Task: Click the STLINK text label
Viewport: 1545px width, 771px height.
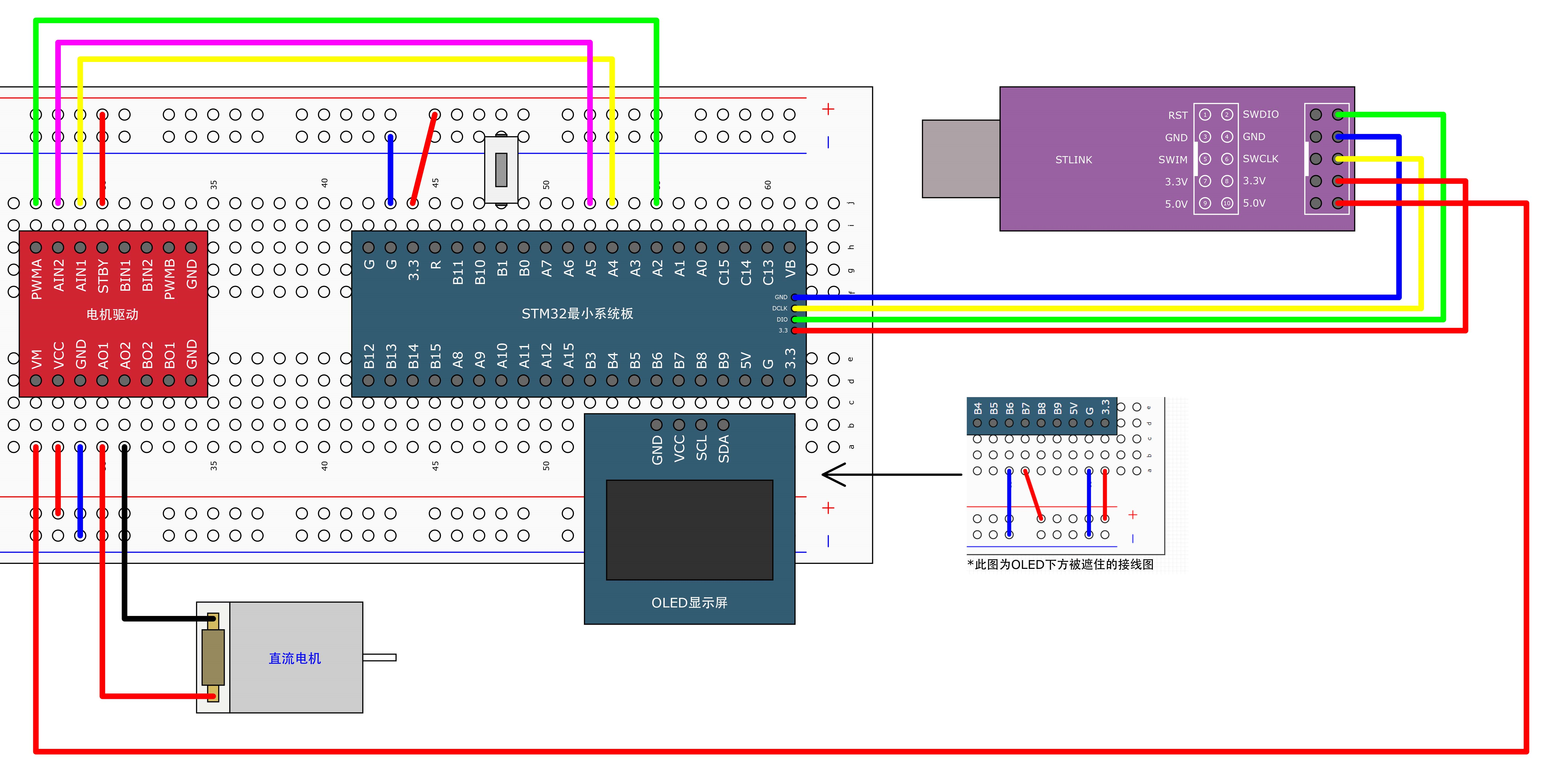Action: click(x=1074, y=160)
